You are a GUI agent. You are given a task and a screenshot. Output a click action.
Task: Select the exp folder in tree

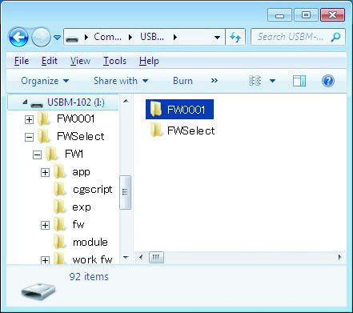[x=82, y=207]
